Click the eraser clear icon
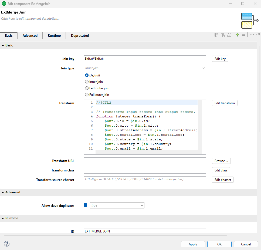261x250 pixels. pos(229,35)
